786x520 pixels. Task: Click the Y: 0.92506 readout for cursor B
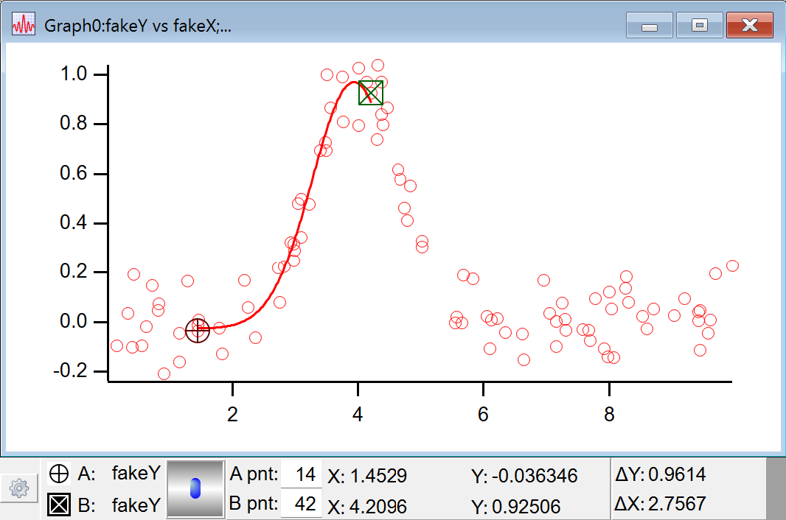coord(515,507)
